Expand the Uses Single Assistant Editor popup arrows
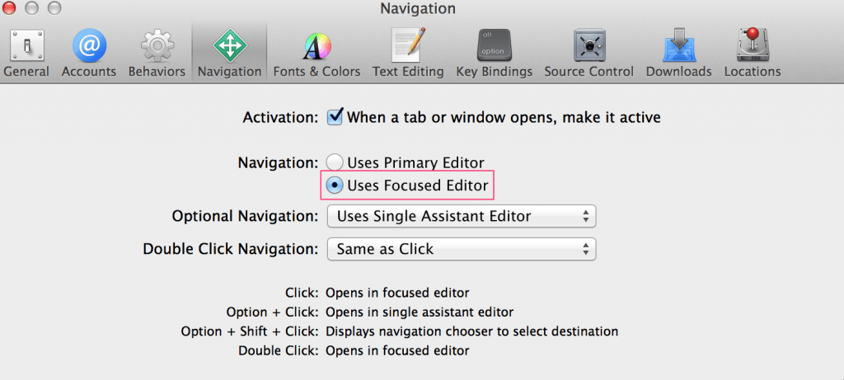844x380 pixels. 586,216
